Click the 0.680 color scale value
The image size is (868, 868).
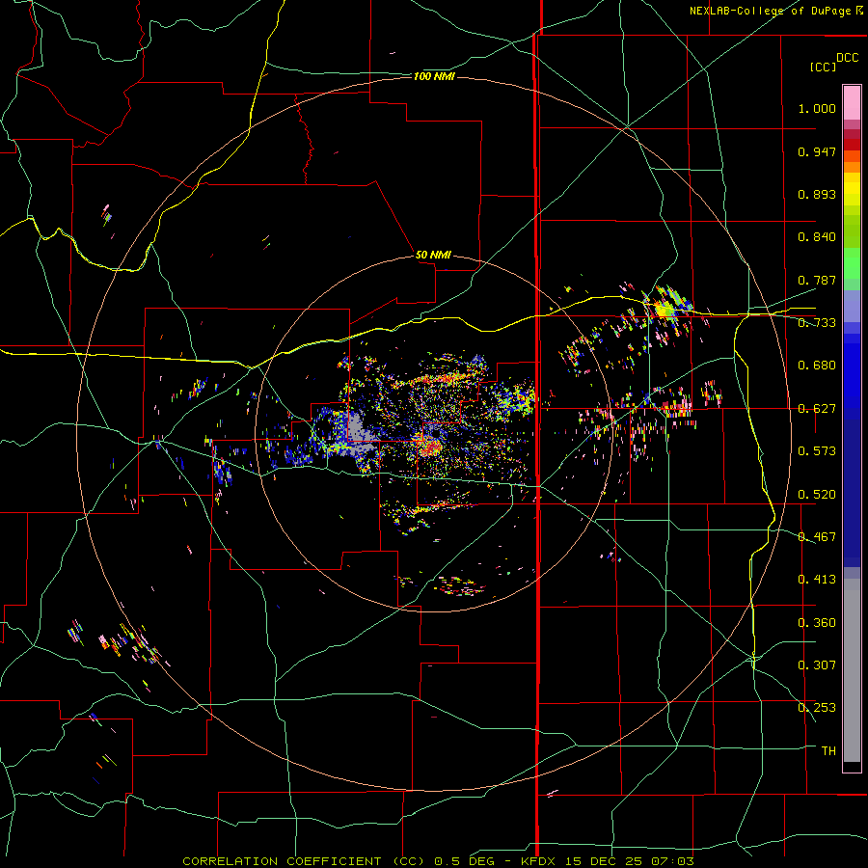point(817,366)
